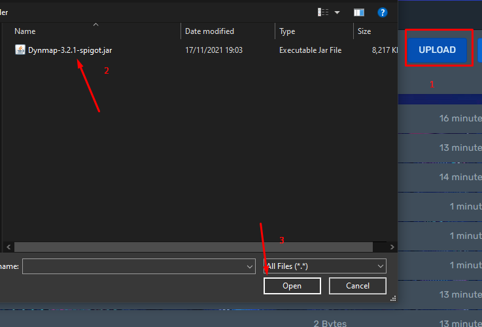482x327 pixels.
Task: Sort files by Type column
Action: coord(287,31)
